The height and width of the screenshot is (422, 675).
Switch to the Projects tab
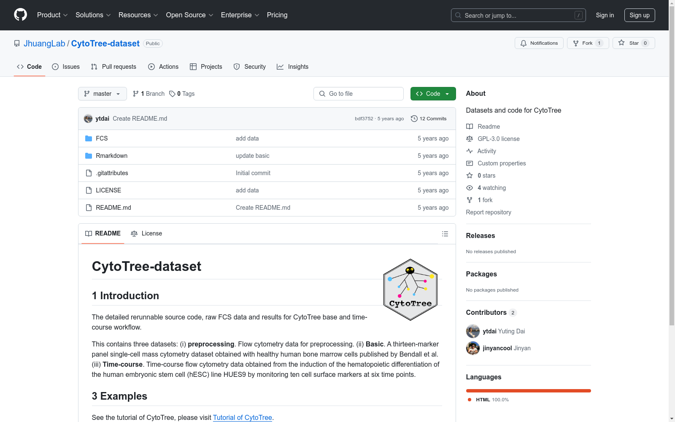point(206,67)
